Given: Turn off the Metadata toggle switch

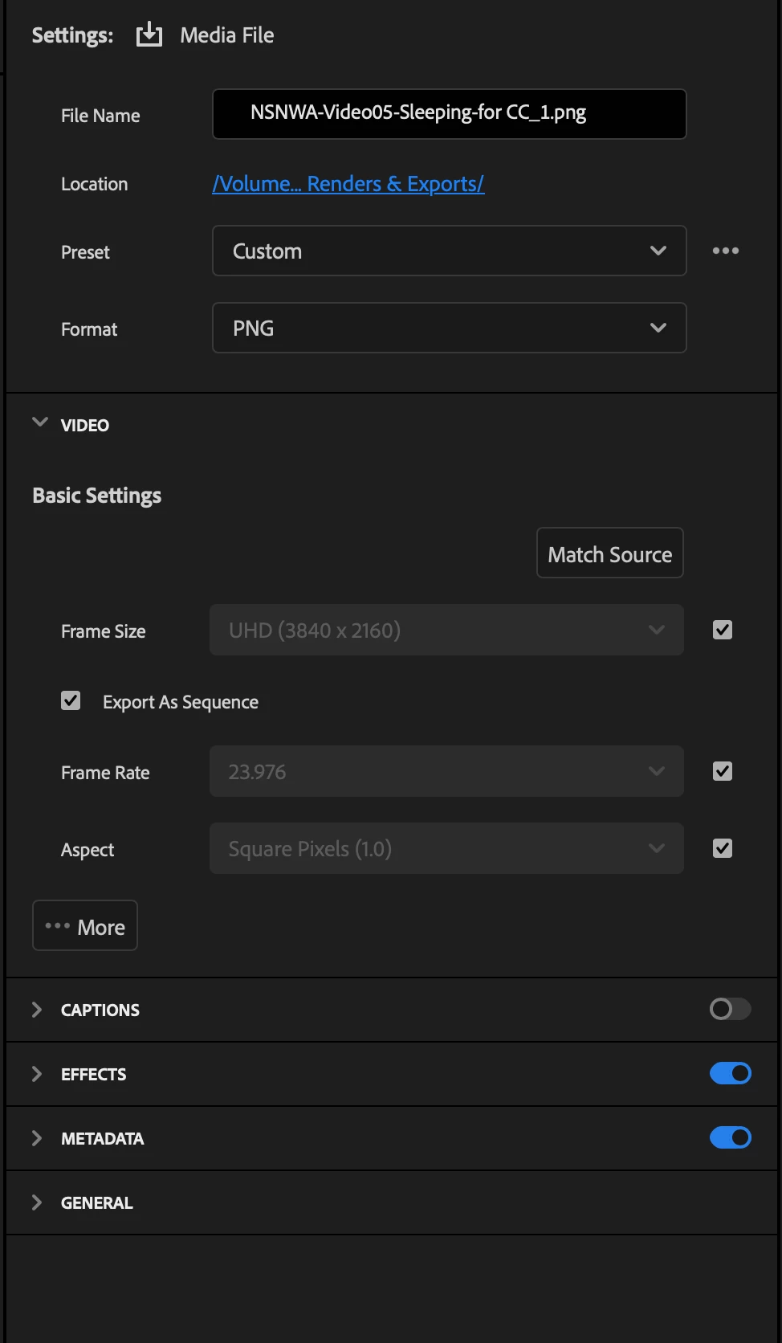Looking at the screenshot, I should pos(730,1137).
